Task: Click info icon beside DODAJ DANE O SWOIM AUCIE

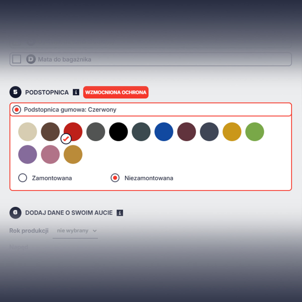Action: coord(120,213)
